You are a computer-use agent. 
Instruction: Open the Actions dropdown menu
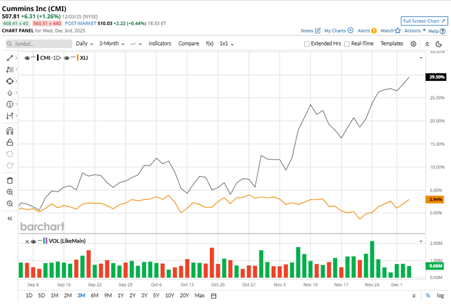pos(415,30)
